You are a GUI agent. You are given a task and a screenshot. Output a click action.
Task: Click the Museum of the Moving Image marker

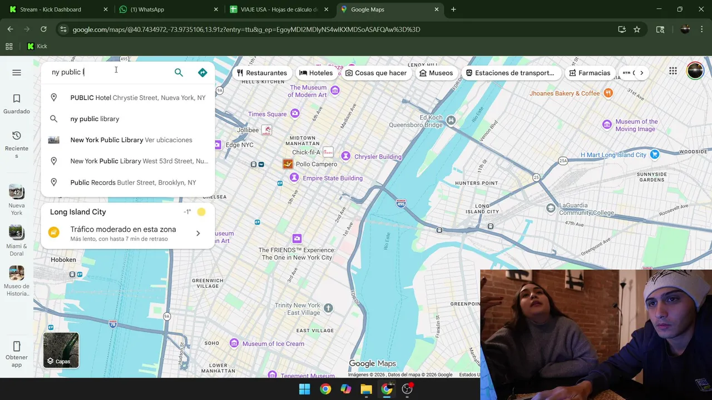coord(607,124)
